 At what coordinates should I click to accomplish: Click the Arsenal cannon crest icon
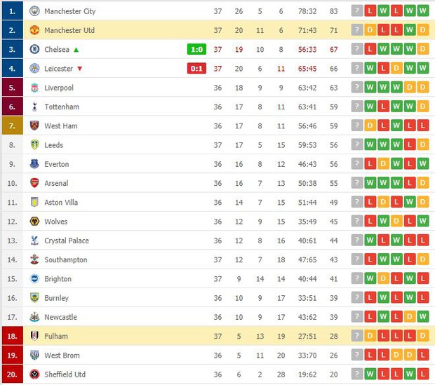coord(34,183)
